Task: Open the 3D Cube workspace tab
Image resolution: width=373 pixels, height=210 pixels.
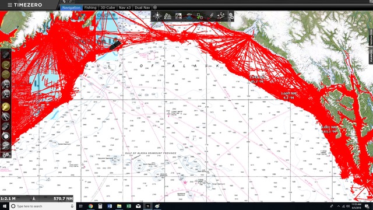Action: click(107, 8)
